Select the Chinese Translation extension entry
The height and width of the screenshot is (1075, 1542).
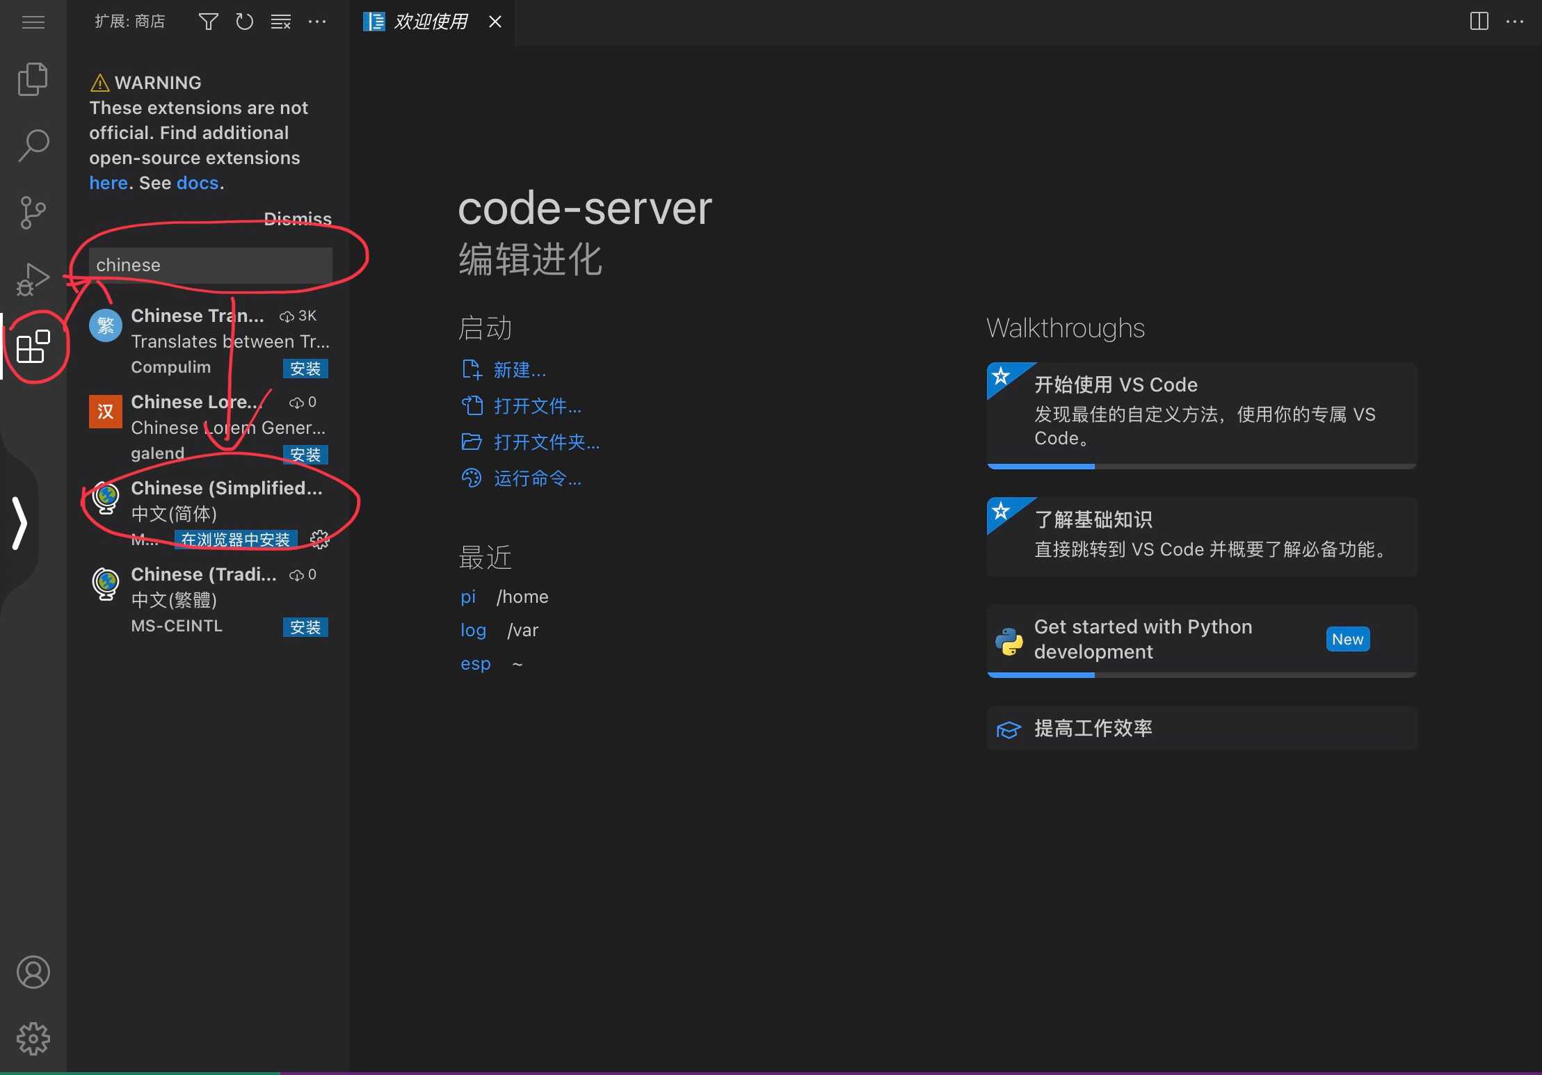209,341
